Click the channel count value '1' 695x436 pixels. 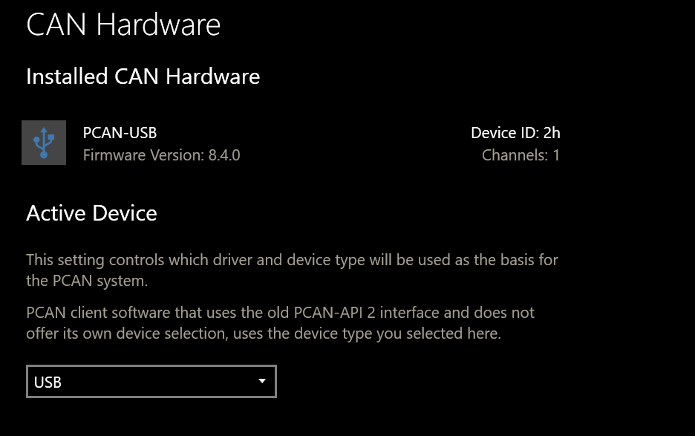pyautogui.click(x=556, y=155)
